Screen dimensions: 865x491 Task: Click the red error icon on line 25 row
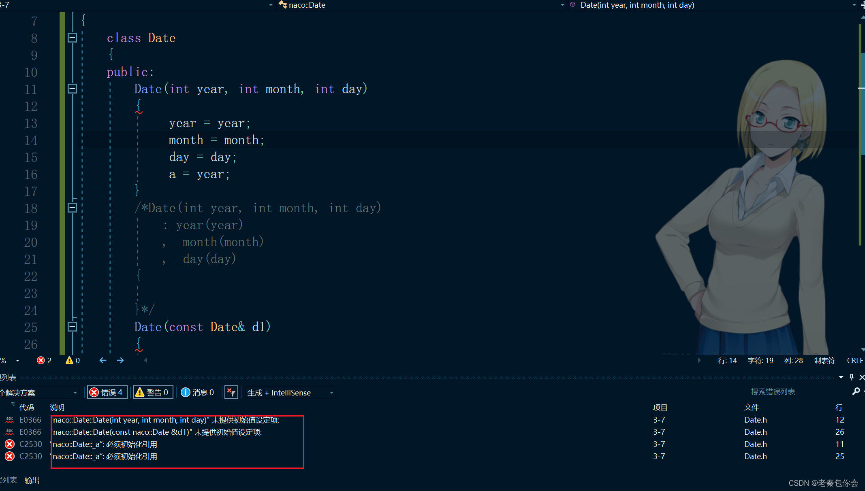9,456
